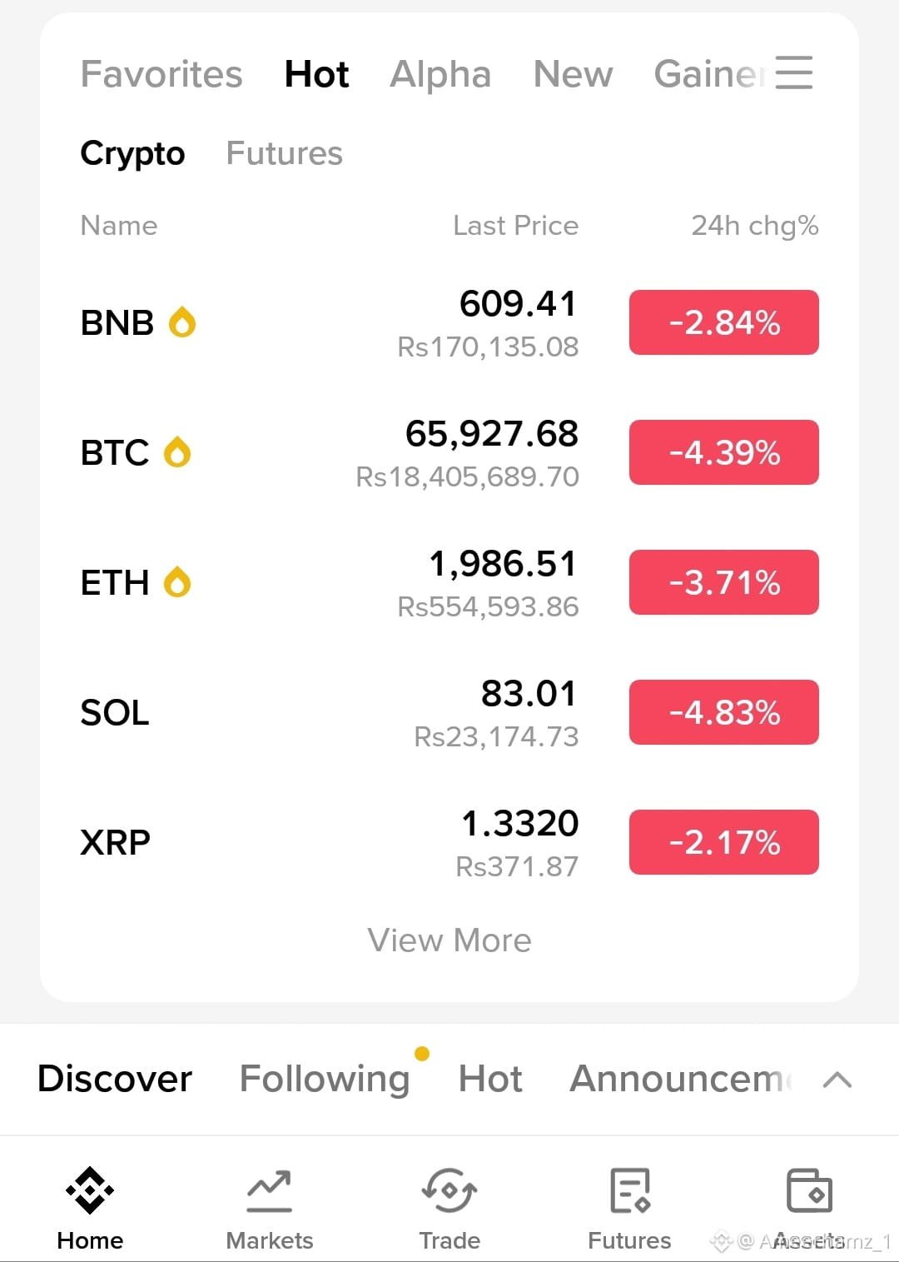Open the Home tab icon
This screenshot has height=1262, width=899.
[x=90, y=1190]
